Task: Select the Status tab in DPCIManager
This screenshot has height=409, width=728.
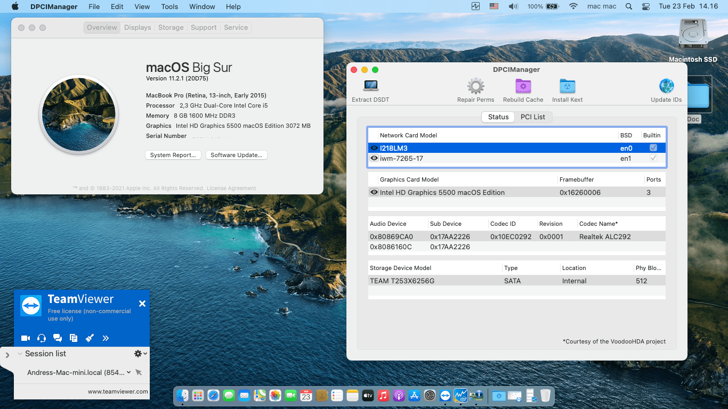Action: click(498, 117)
